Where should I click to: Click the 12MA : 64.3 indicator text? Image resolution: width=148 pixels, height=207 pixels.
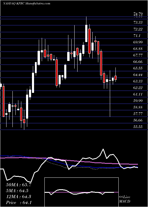pos(18,197)
